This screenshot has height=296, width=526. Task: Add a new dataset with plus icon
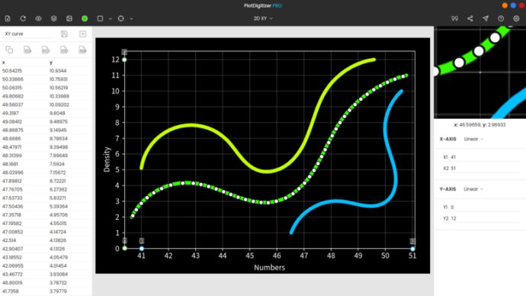coord(82,34)
